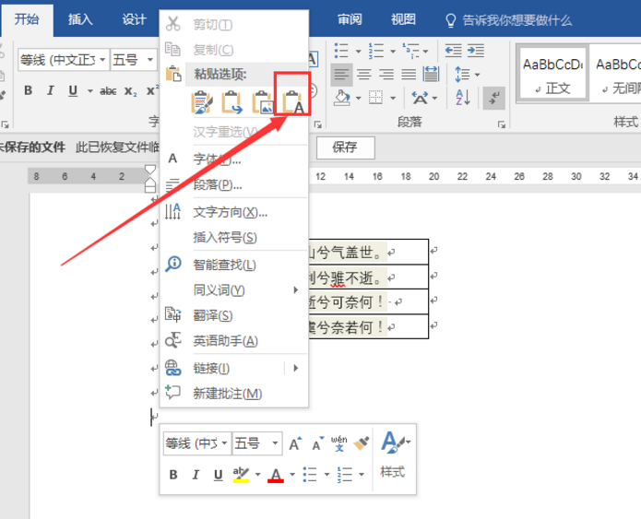The image size is (641, 519).
Task: Click the multilevel list icon
Action: point(410,51)
